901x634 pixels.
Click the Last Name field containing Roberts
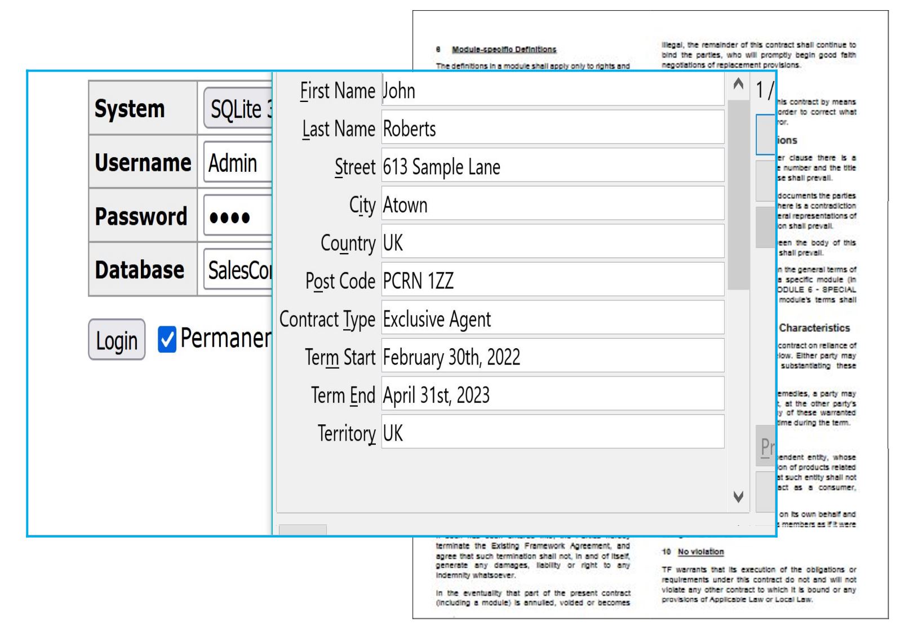pos(553,127)
